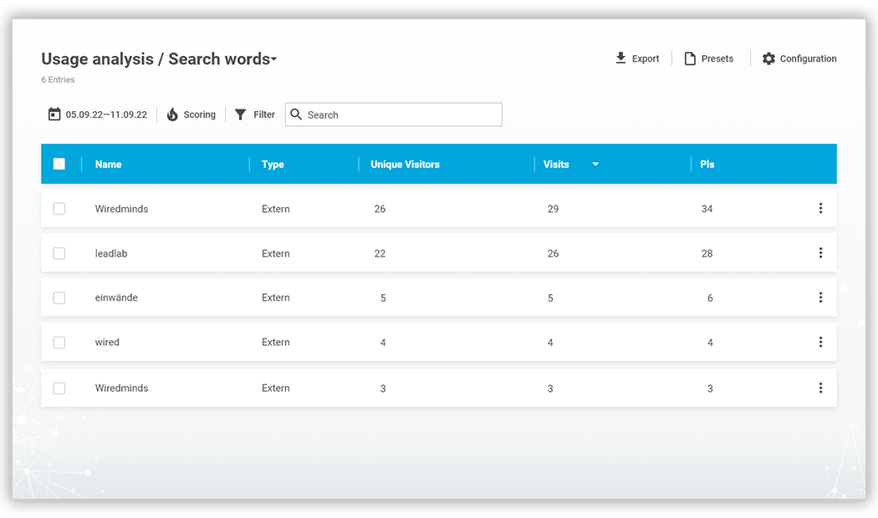This screenshot has width=878, height=518.
Task: Click the Presets document icon
Action: point(690,58)
